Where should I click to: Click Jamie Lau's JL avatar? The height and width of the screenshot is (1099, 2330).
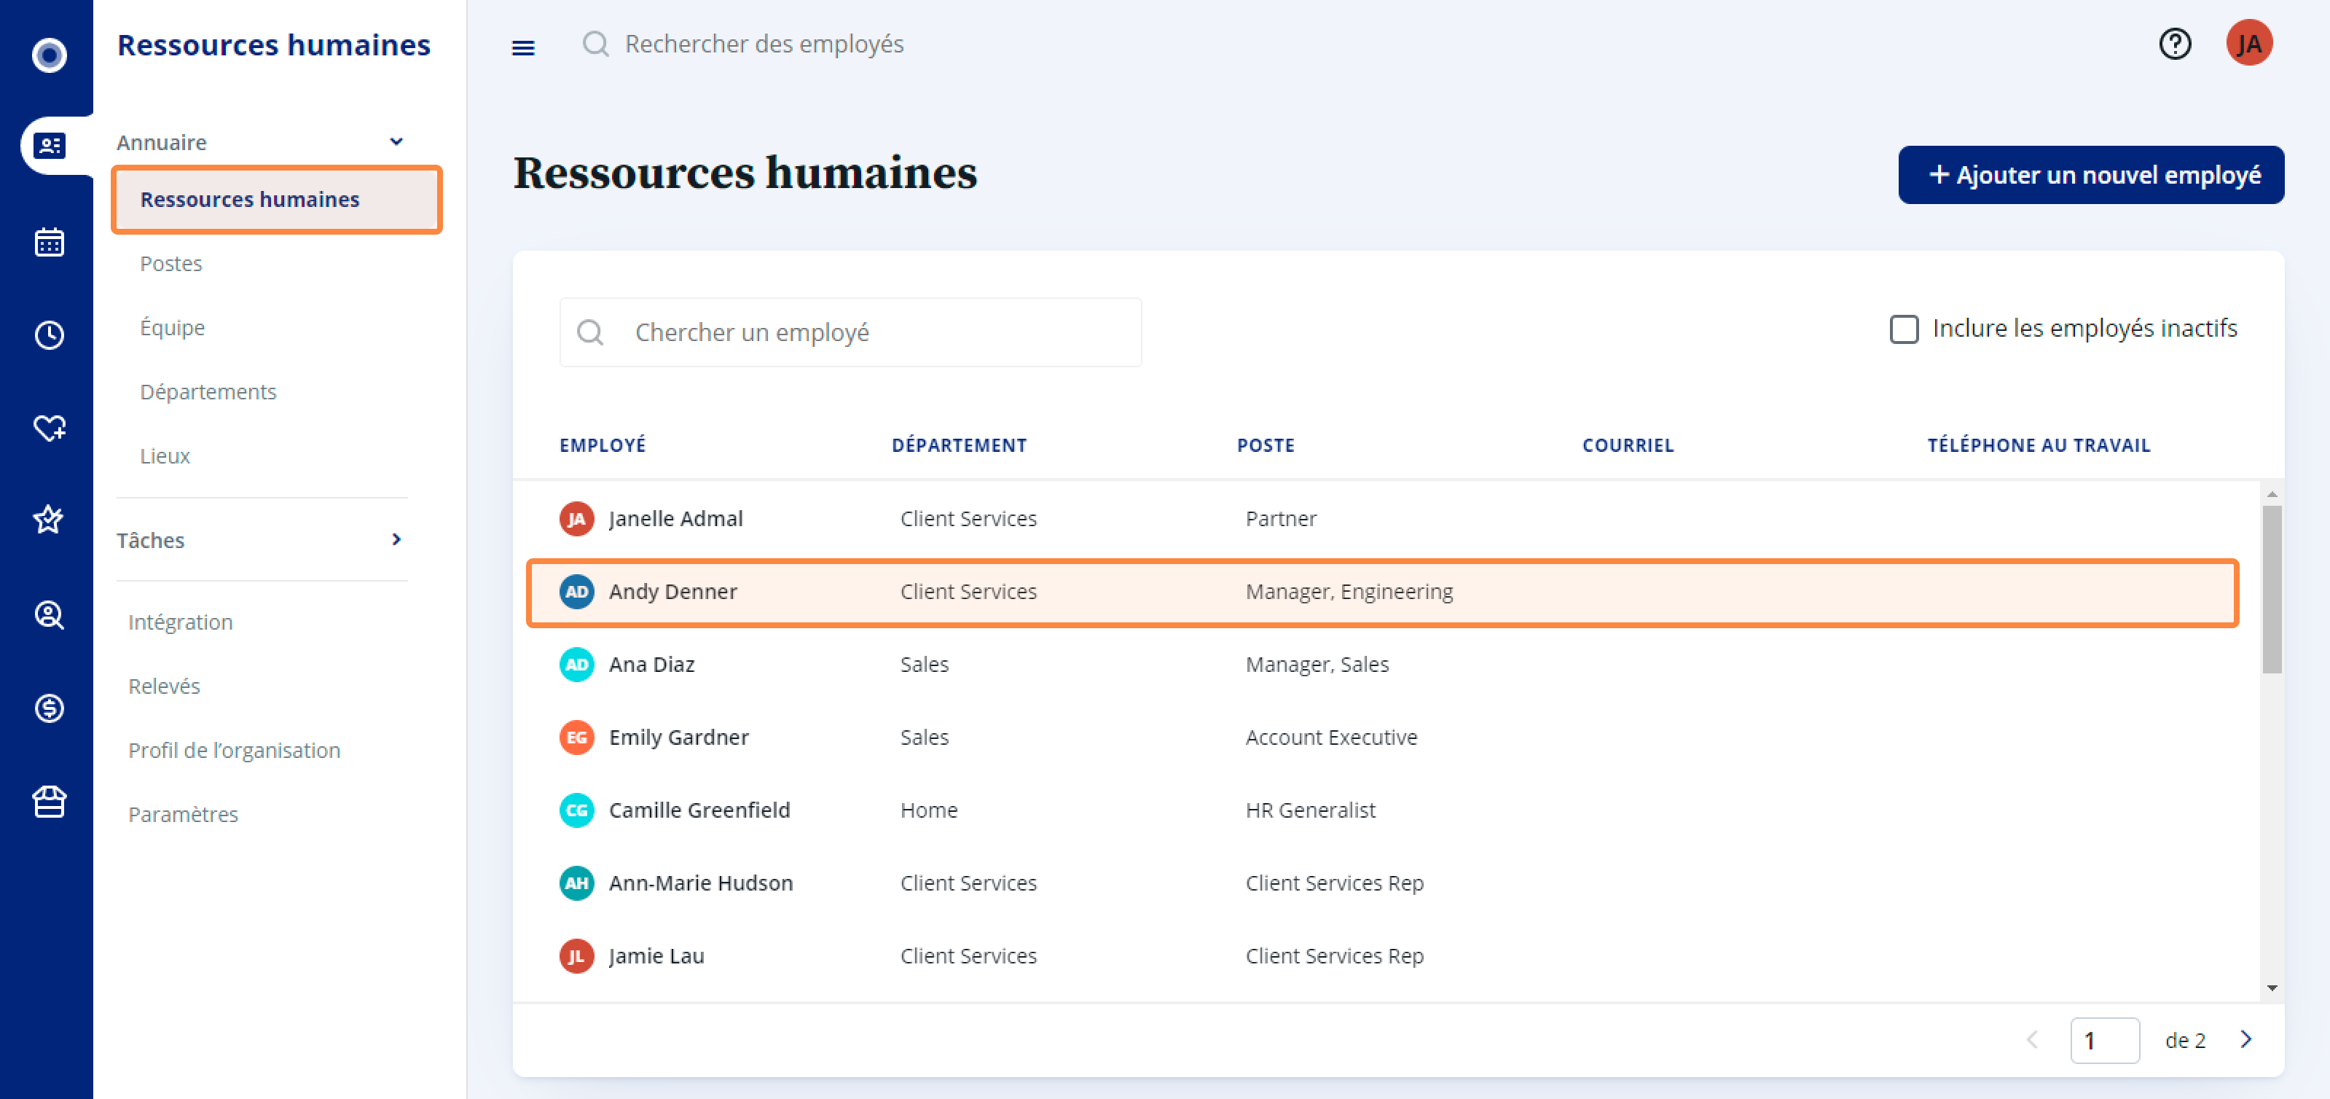576,956
